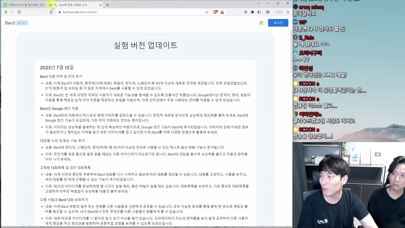The width and height of the screenshot is (405, 228).
Task: Reload the Bard updates page
Action: 19,12
